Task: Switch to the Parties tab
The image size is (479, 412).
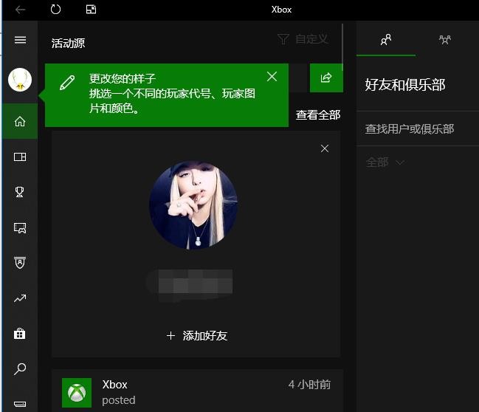Action: click(444, 40)
